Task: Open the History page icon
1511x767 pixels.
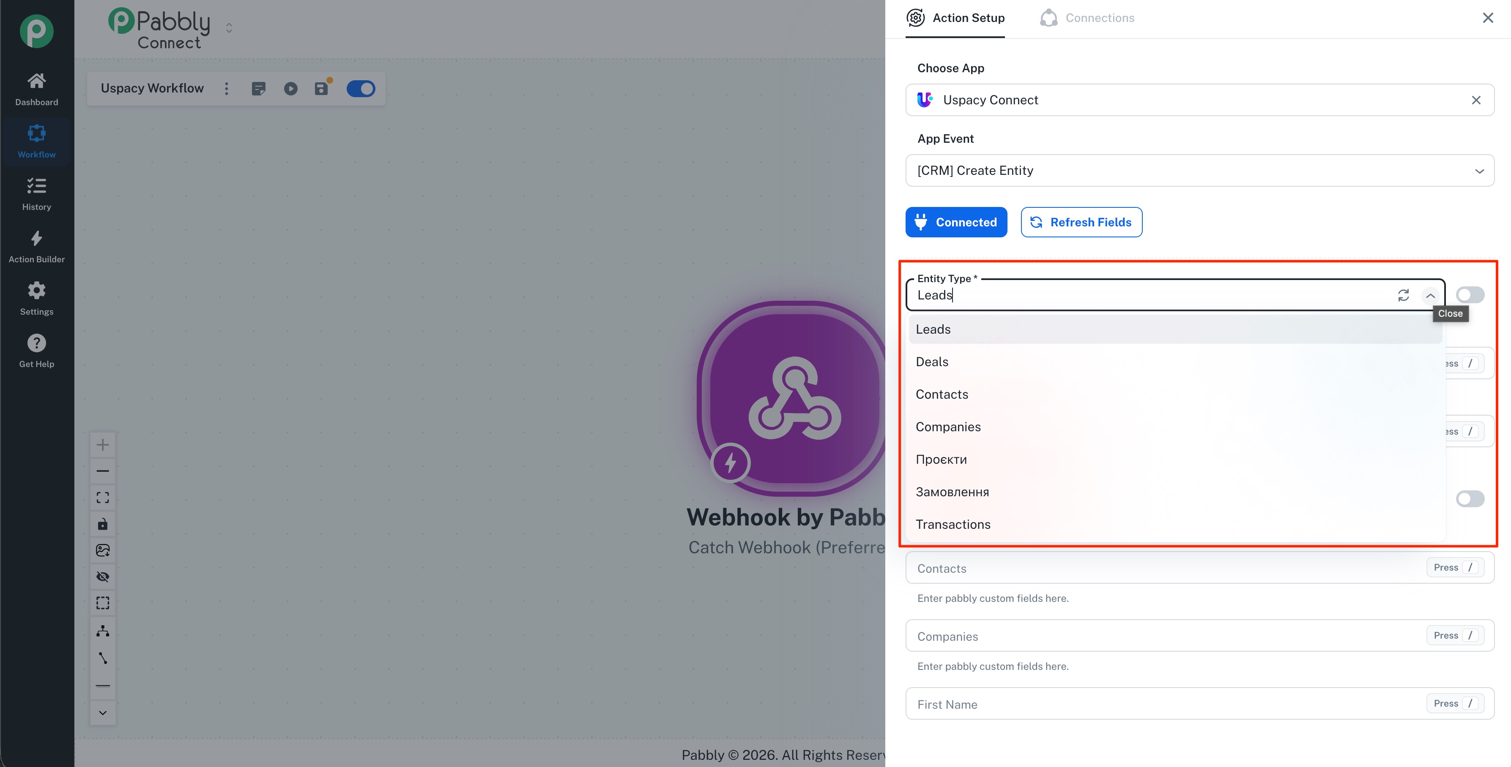Action: point(36,186)
